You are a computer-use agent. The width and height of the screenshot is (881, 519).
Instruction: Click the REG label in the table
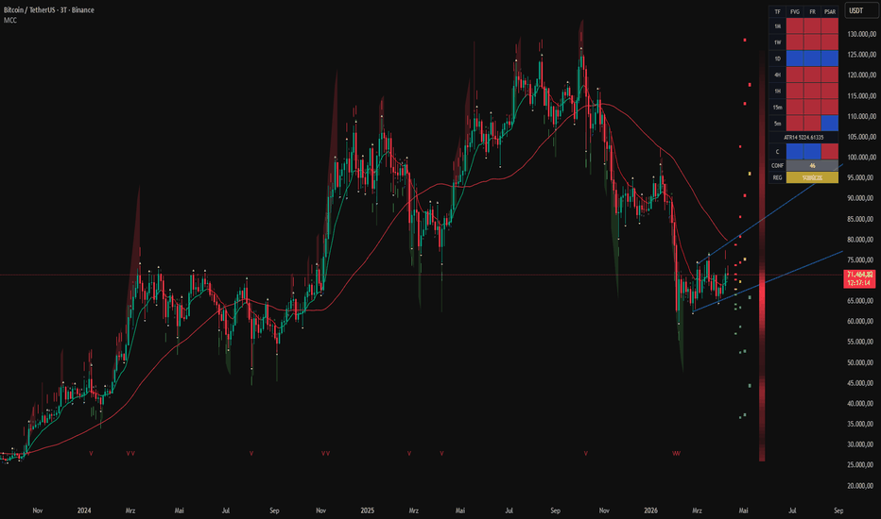778,177
